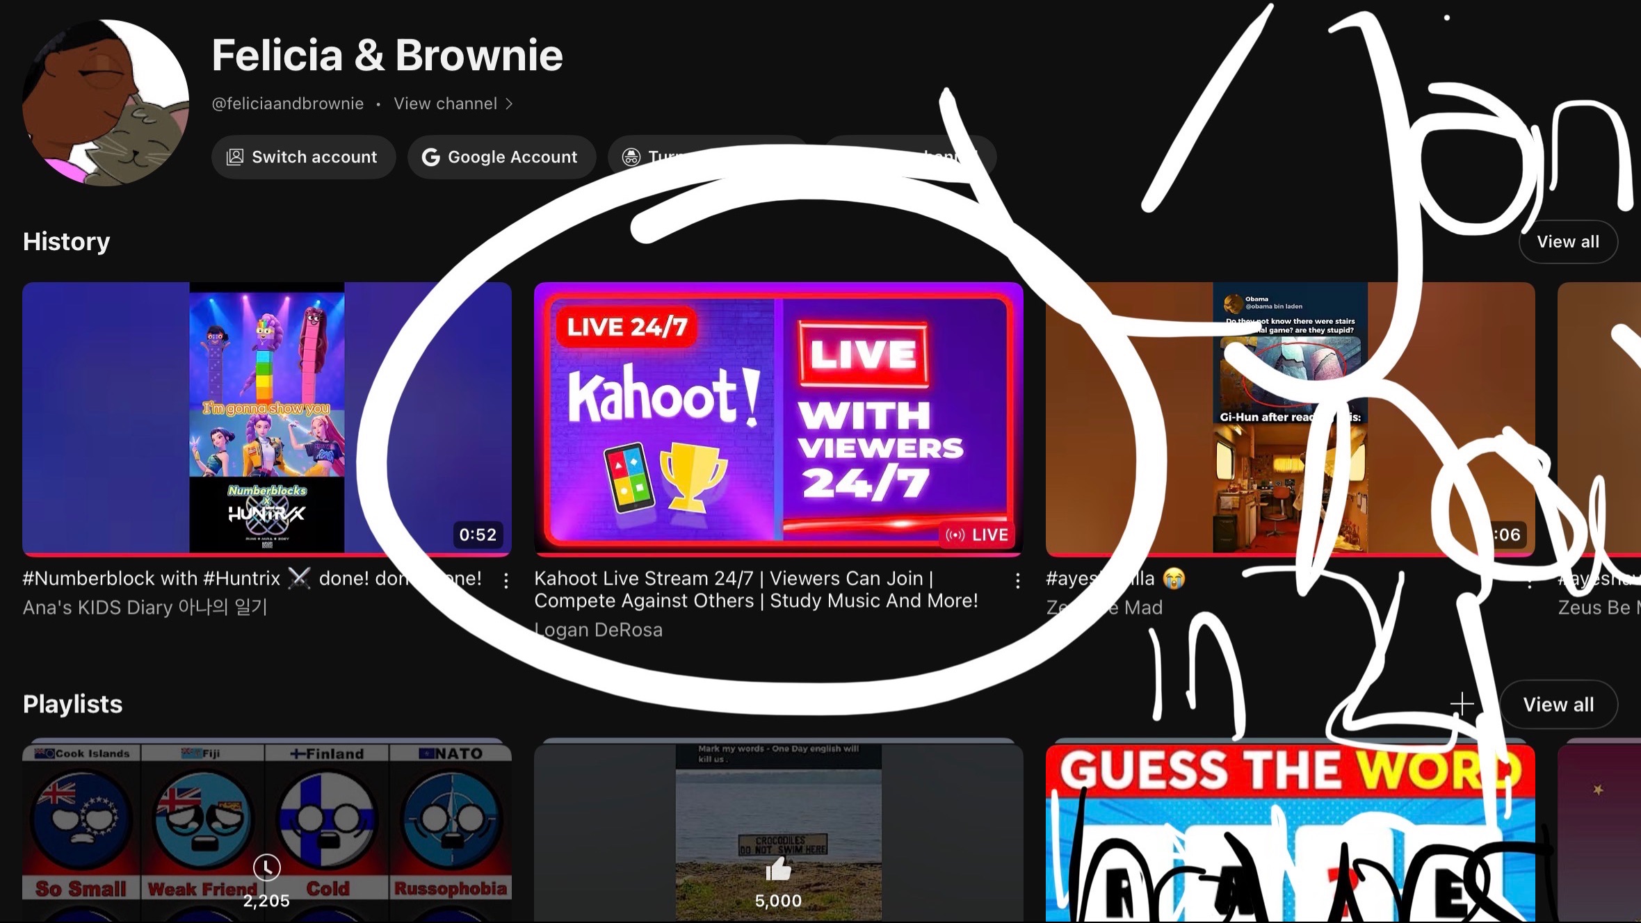Open View all for History section
The width and height of the screenshot is (1641, 923).
click(x=1567, y=242)
